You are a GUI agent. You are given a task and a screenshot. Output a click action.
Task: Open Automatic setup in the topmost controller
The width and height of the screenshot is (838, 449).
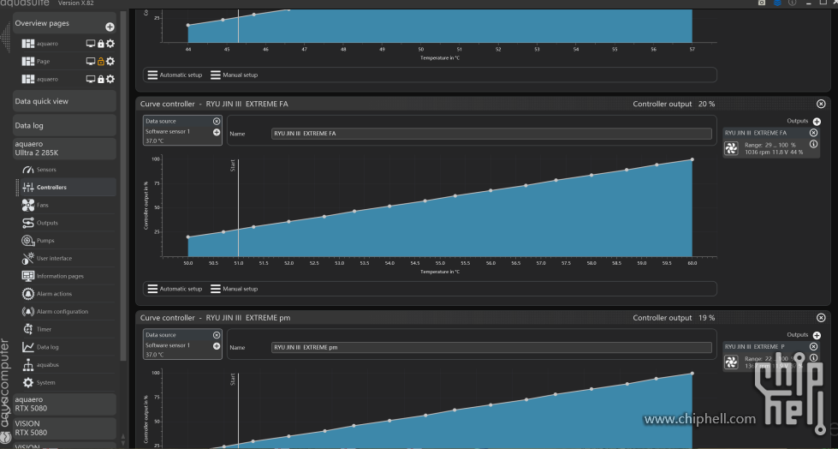[175, 75]
